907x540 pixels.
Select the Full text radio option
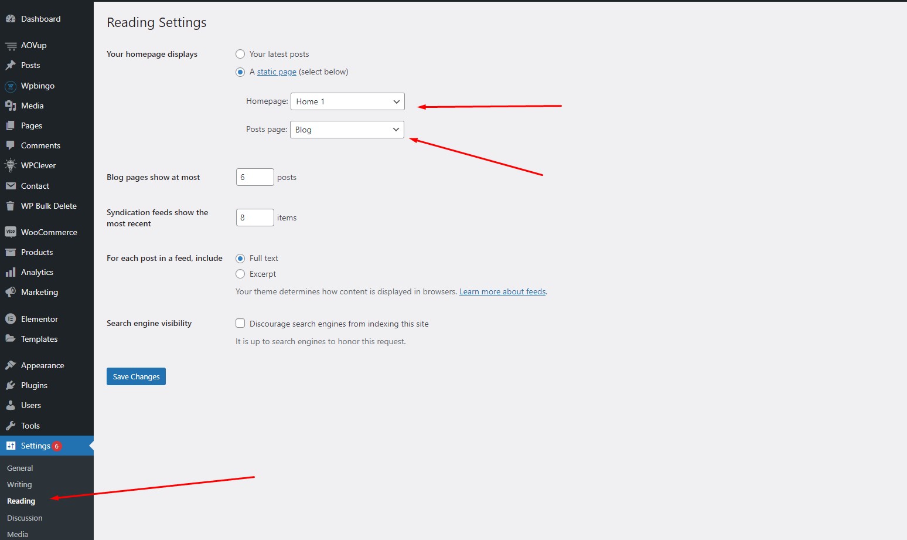point(240,258)
